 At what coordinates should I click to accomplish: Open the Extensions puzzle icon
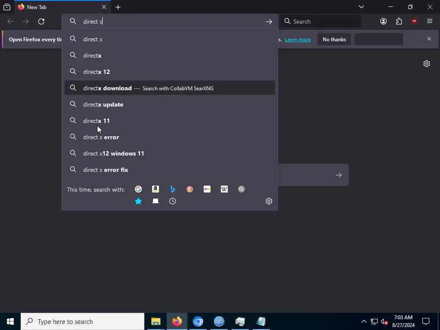[x=399, y=21]
